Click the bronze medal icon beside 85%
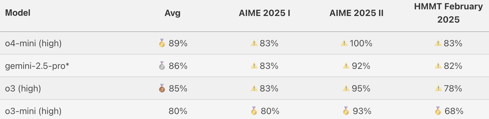Viewport: 489px width, 119px height. pyautogui.click(x=162, y=88)
